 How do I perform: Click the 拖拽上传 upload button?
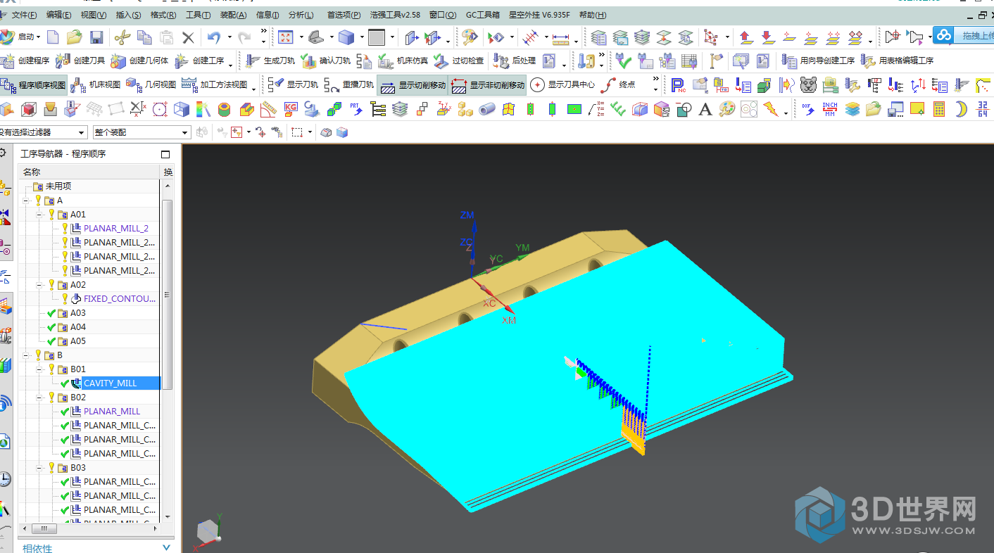point(964,35)
